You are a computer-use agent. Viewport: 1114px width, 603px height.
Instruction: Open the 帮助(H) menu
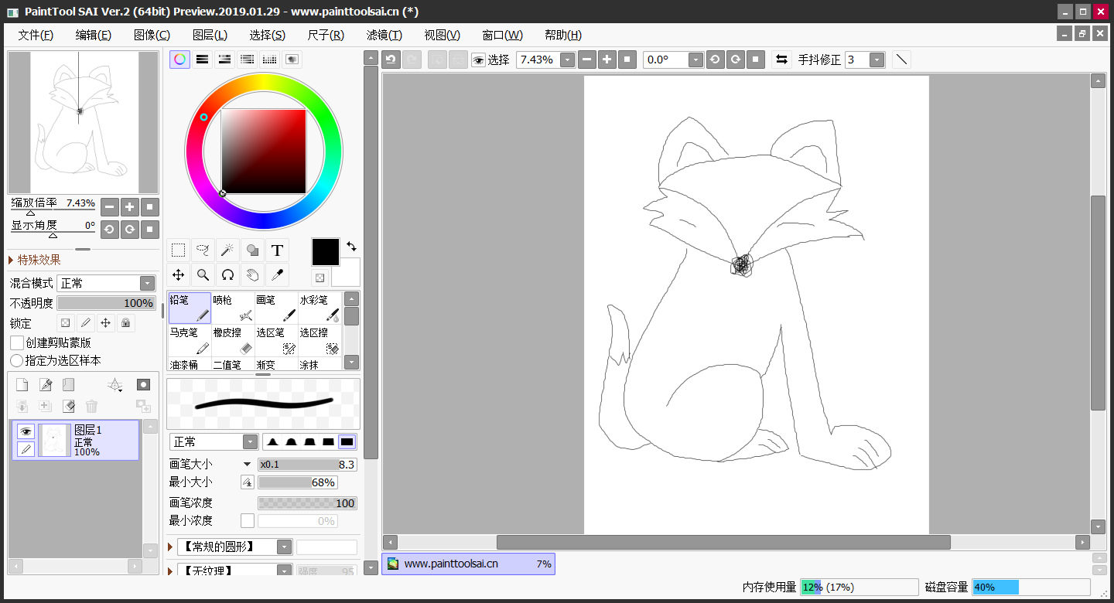(x=563, y=35)
